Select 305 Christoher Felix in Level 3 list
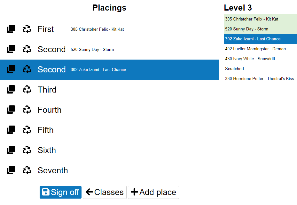297x205 pixels. (252, 19)
